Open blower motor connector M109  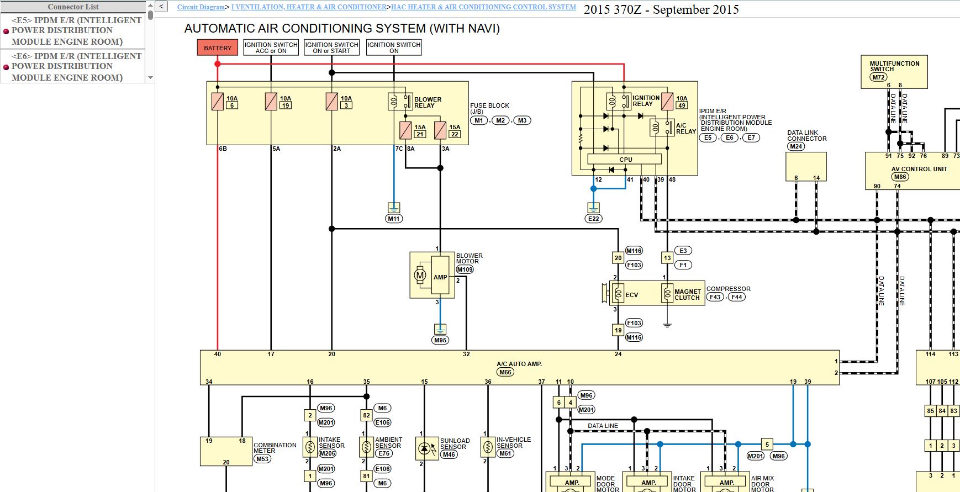[465, 269]
